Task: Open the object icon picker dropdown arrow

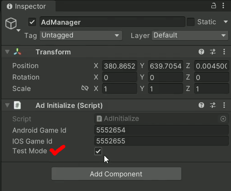Action: pyautogui.click(x=18, y=31)
